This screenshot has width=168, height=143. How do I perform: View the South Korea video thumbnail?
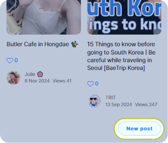click(124, 17)
